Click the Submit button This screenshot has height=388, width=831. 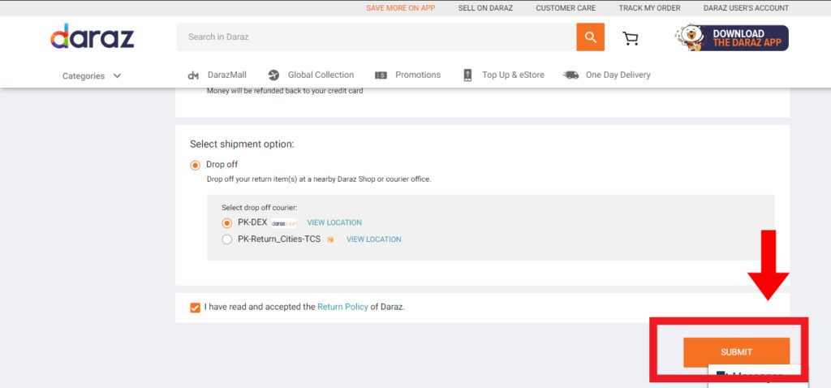coord(736,352)
